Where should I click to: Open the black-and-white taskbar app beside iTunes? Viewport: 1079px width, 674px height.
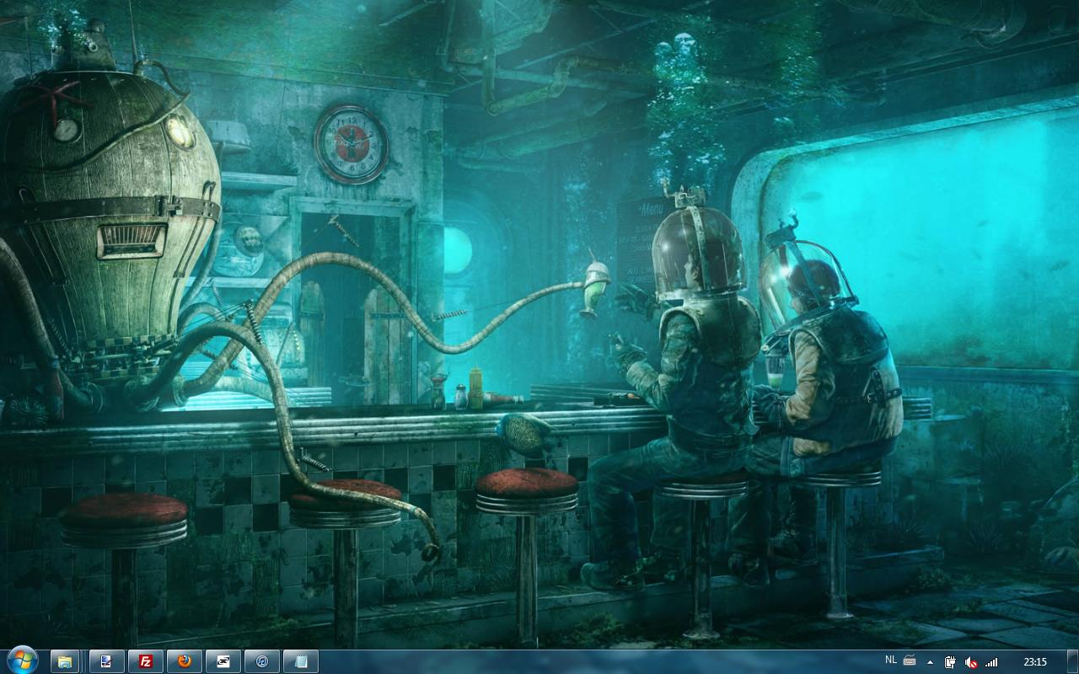coord(223,661)
